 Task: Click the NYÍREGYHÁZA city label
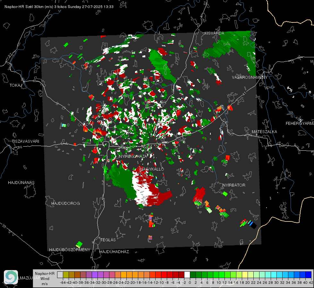pyautogui.click(x=133, y=156)
